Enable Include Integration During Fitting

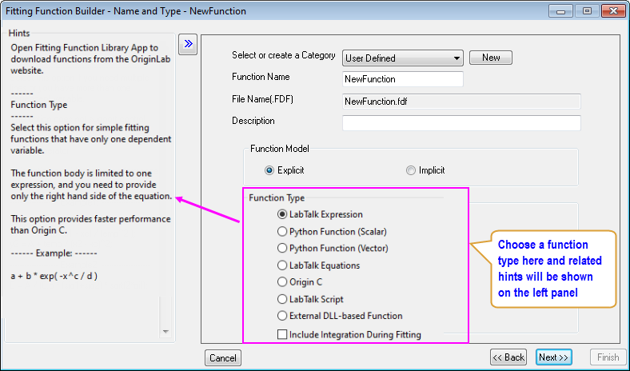[x=282, y=334]
